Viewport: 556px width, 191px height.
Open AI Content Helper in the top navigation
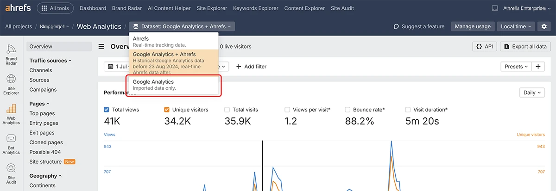[x=168, y=8]
